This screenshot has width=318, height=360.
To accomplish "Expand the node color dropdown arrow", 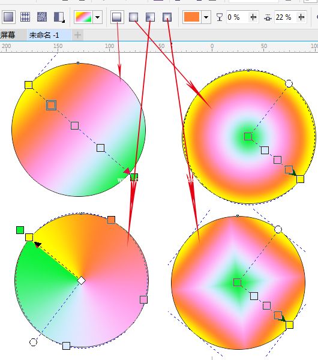I will coord(206,17).
